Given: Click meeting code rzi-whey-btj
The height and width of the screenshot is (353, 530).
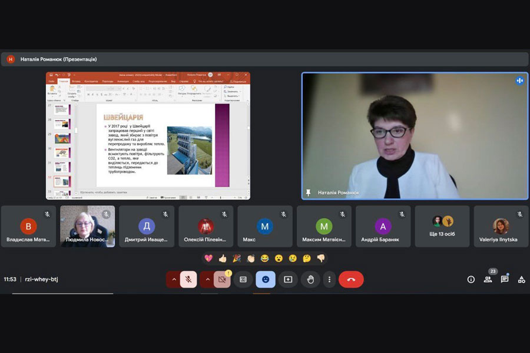Looking at the screenshot, I should point(42,279).
